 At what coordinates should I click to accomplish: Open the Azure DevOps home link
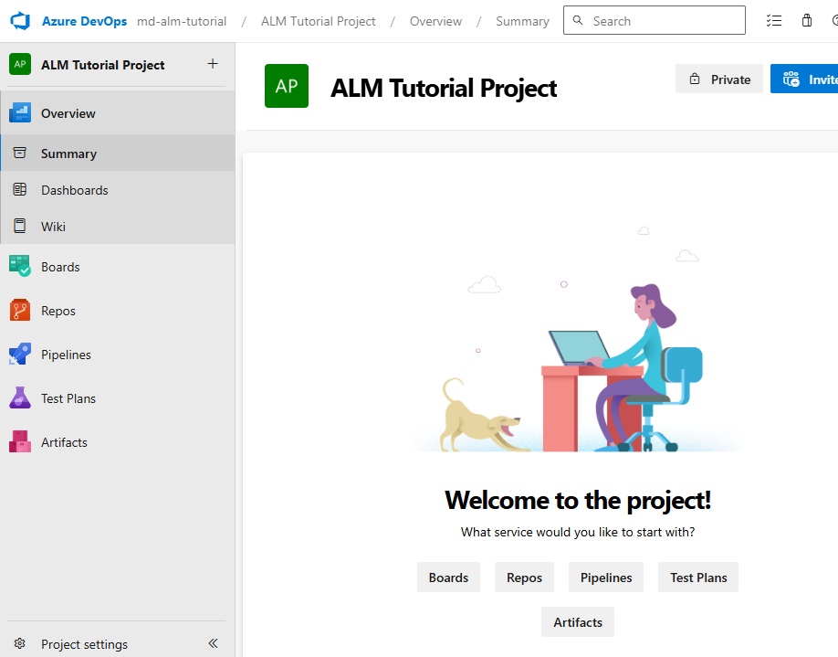[85, 21]
